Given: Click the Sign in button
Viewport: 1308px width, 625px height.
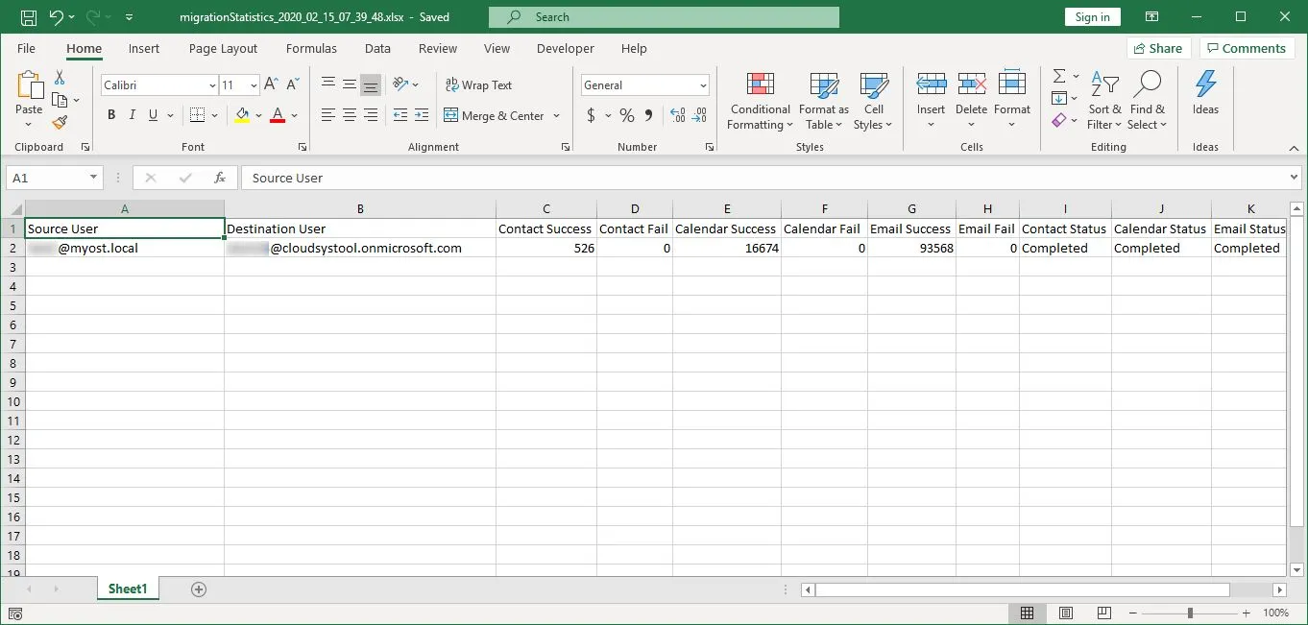Looking at the screenshot, I should (x=1092, y=17).
